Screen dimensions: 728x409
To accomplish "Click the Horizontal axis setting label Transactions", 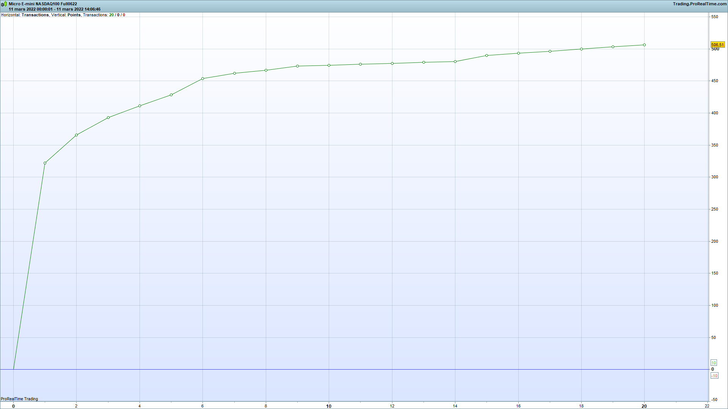I will click(35, 15).
